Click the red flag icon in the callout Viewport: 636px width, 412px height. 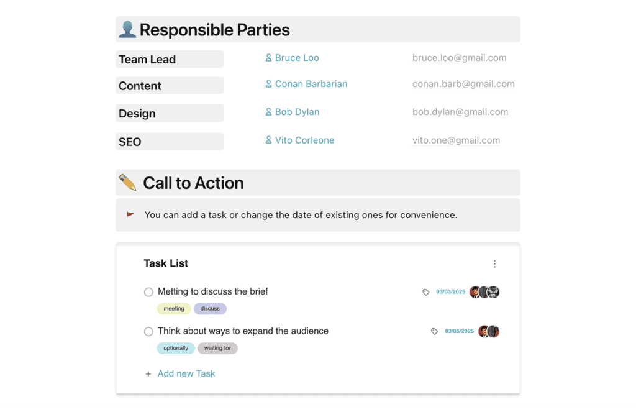point(130,214)
